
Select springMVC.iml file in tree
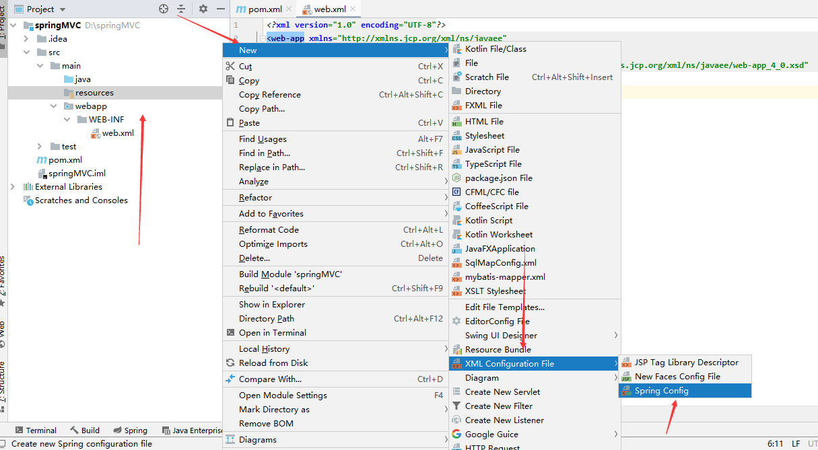pos(77,174)
